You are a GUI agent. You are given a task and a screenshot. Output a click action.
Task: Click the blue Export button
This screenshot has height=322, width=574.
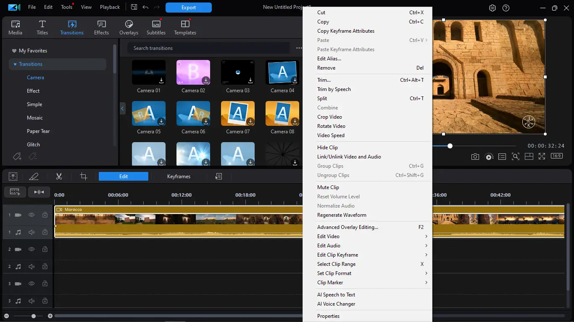[188, 8]
